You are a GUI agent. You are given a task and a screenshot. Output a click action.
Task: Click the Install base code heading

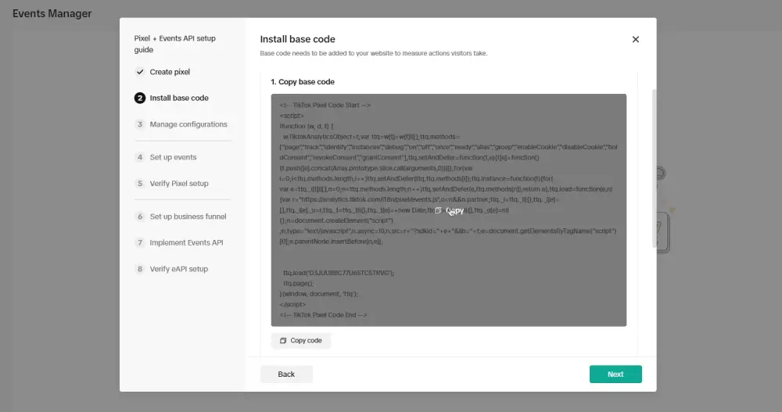297,39
